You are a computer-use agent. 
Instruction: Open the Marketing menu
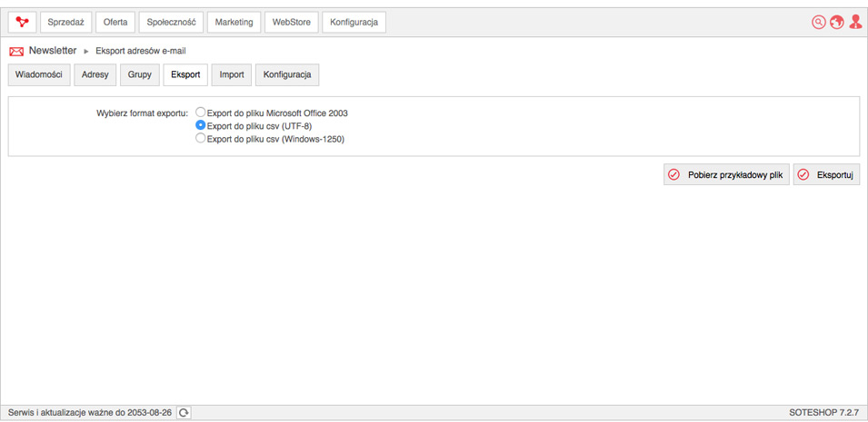click(234, 22)
